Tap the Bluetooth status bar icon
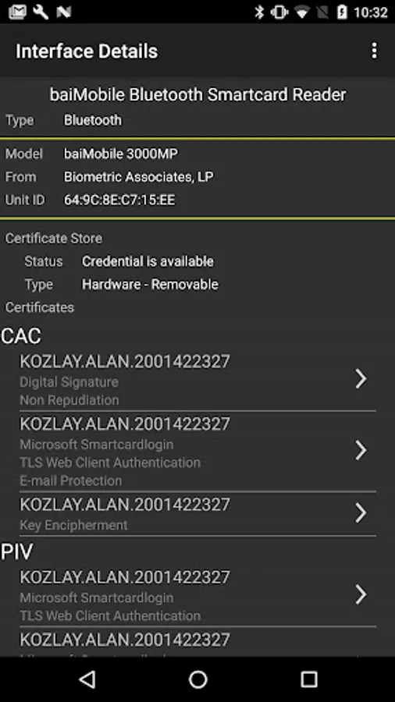395x702 pixels. (x=259, y=12)
